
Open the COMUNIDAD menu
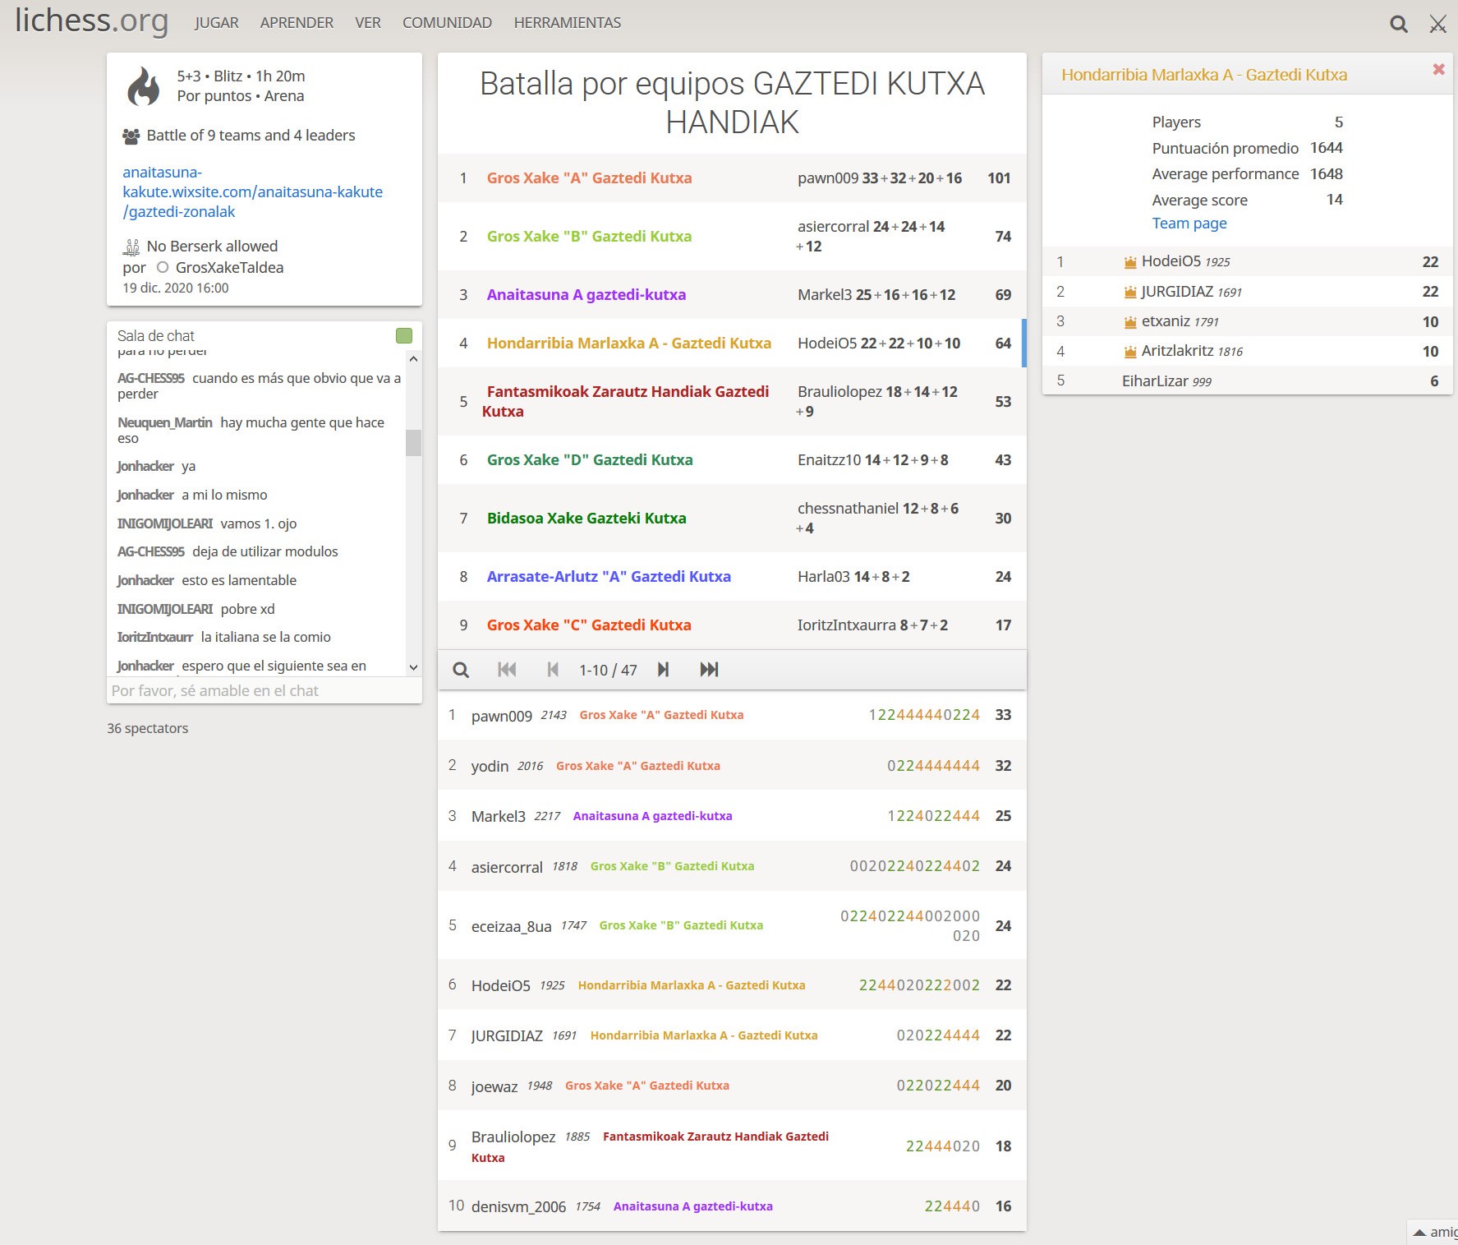pos(447,23)
